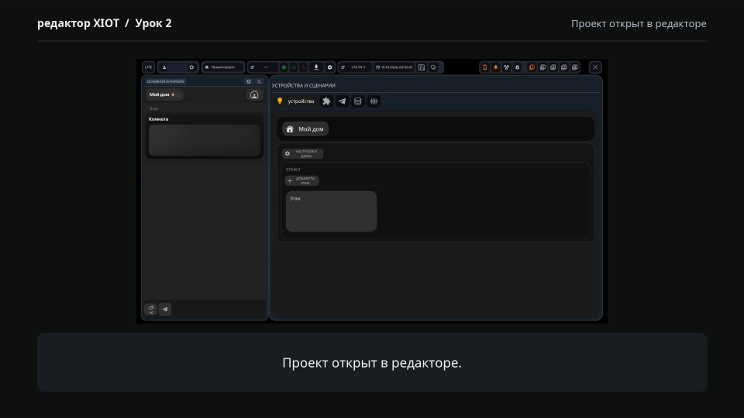Image resolution: width=744 pixels, height=418 pixels.
Task: Select the layout 5 icon
Action: [574, 67]
